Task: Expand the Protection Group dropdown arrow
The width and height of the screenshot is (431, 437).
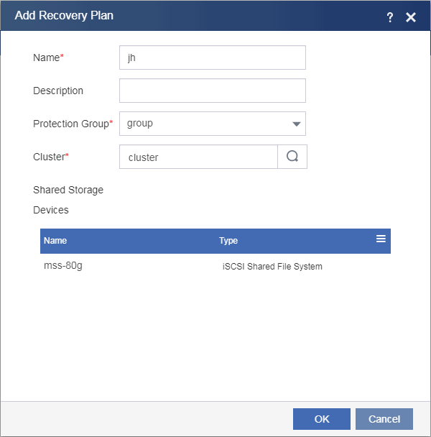Action: (297, 124)
